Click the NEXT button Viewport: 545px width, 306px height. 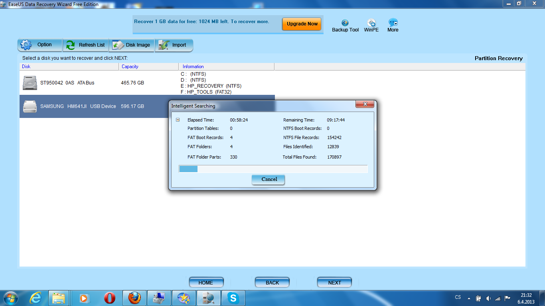coord(335,282)
